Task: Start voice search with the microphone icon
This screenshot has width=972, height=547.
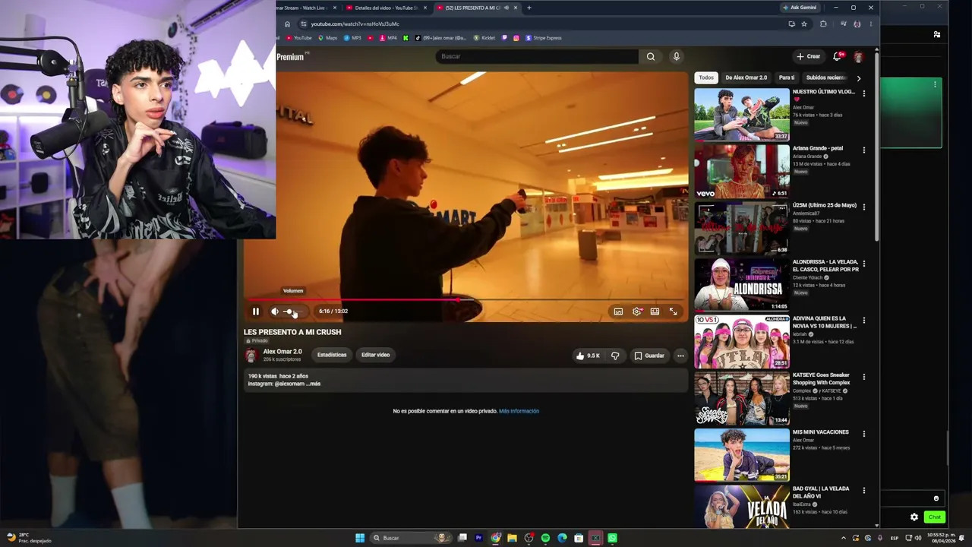Action: tap(676, 56)
